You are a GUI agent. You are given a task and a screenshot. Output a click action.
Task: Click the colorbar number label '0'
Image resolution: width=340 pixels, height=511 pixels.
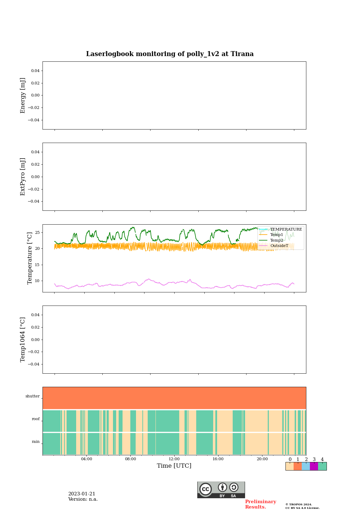290,460
